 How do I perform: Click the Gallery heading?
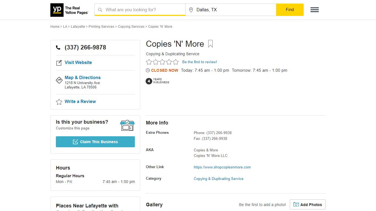(x=154, y=205)
